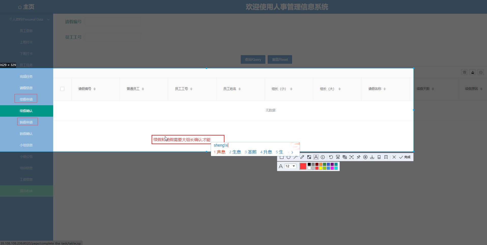Click the scissors icon in screenshot toolbar
Screen dimensions: 487x245
click(x=338, y=157)
